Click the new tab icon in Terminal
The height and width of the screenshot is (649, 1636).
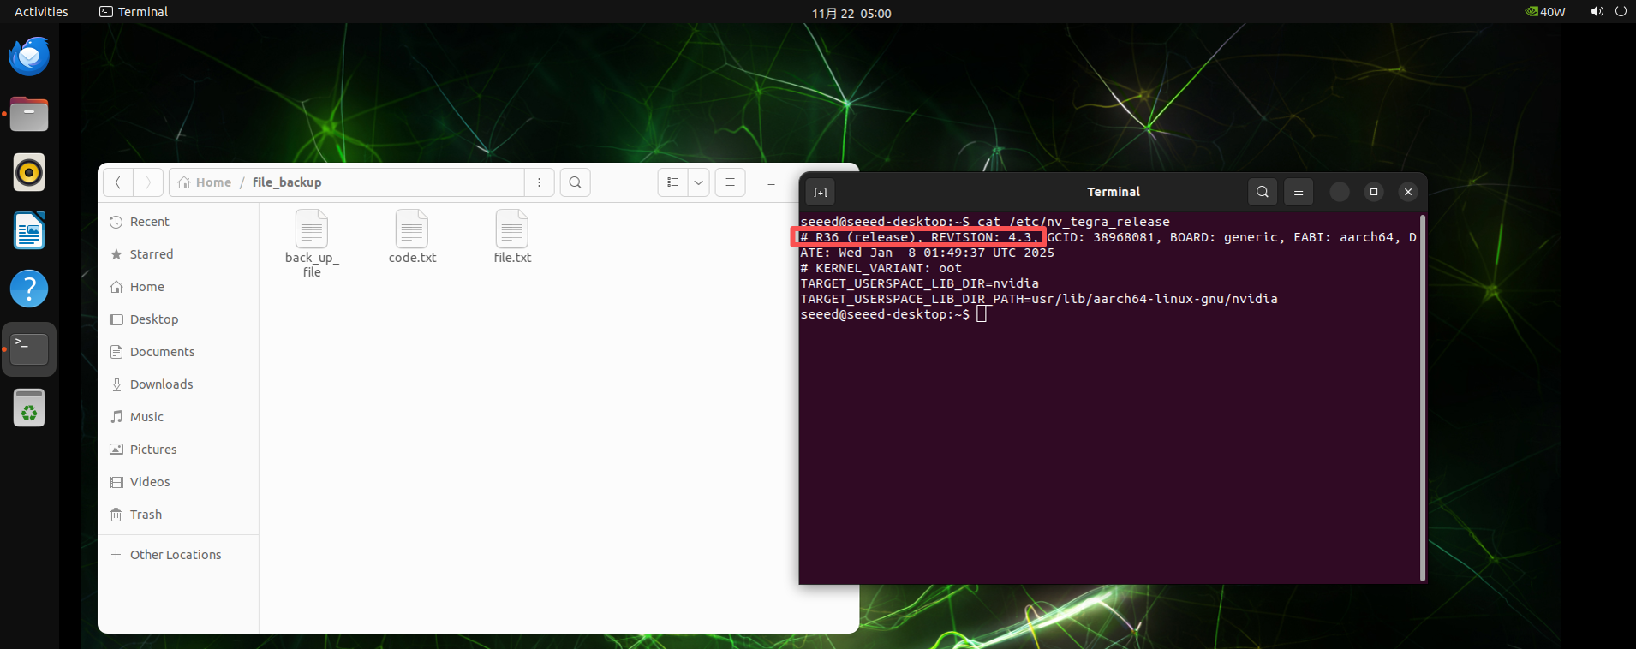[820, 192]
